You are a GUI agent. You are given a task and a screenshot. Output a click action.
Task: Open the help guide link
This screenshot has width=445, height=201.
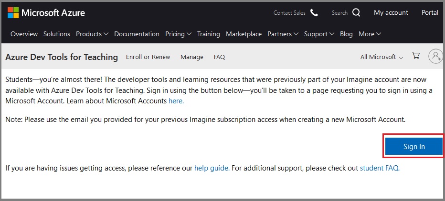coord(212,168)
